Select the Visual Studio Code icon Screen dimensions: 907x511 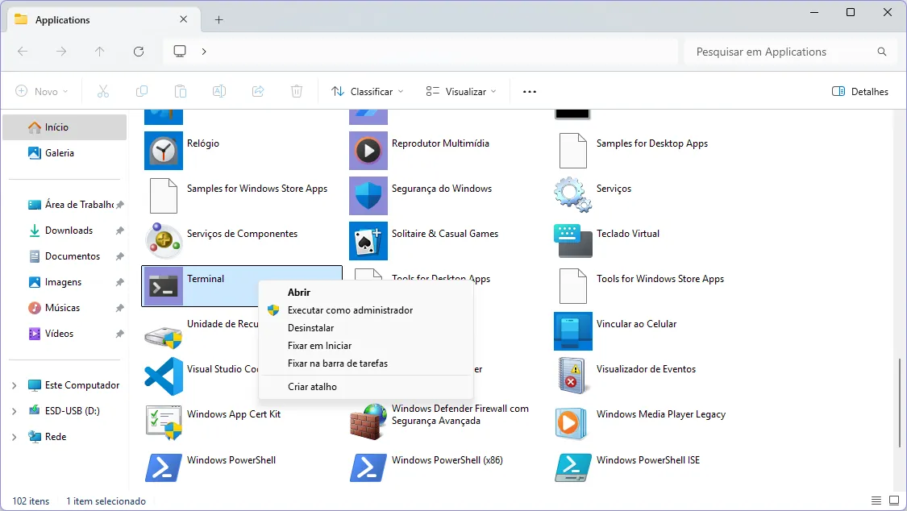tap(164, 376)
